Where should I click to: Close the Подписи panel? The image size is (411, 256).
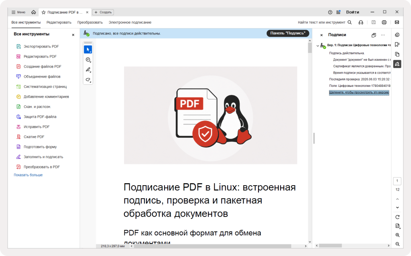(x=321, y=35)
